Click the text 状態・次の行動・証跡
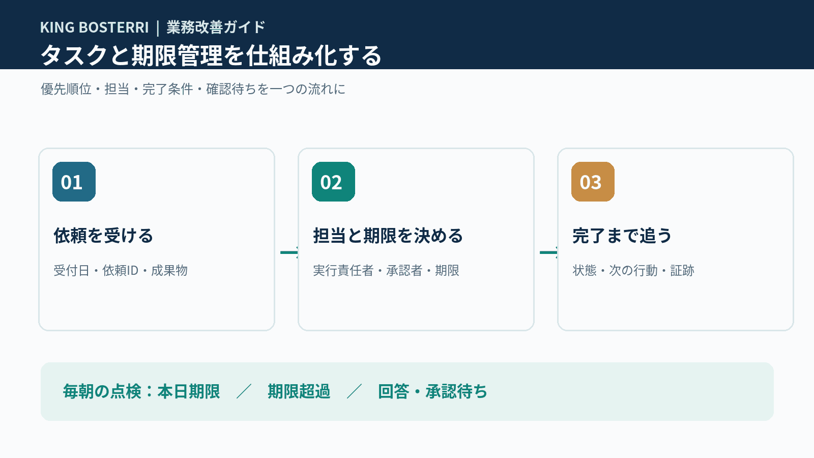Image resolution: width=814 pixels, height=458 pixels. (x=633, y=270)
